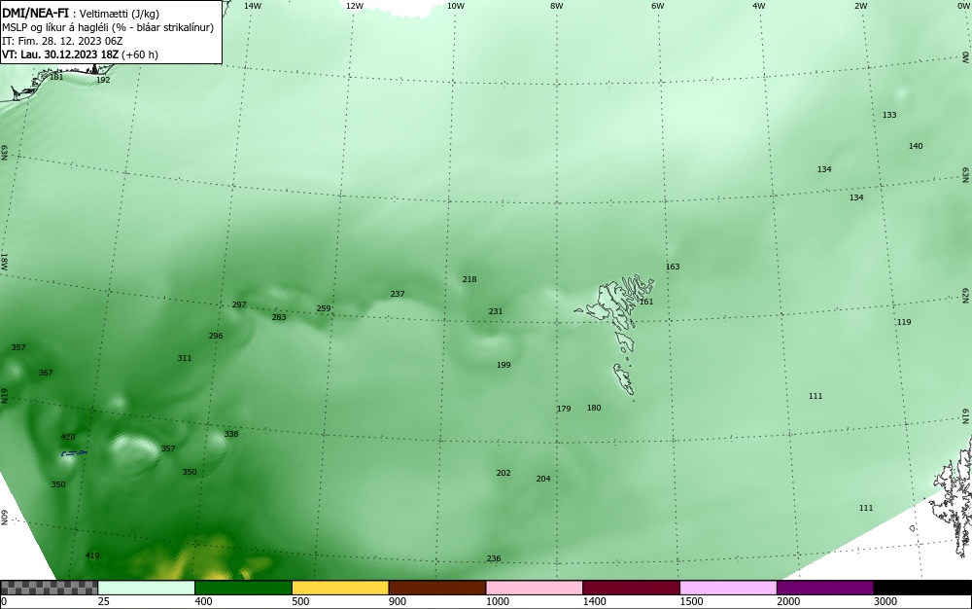The height and width of the screenshot is (609, 972).
Task: Click the map value '237'
Action: tap(398, 294)
